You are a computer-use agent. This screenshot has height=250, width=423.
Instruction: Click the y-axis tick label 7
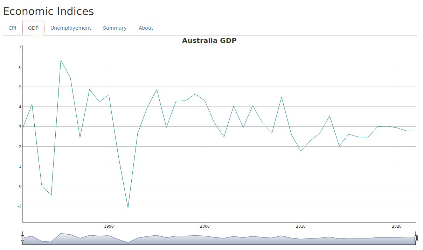pyautogui.click(x=20, y=47)
